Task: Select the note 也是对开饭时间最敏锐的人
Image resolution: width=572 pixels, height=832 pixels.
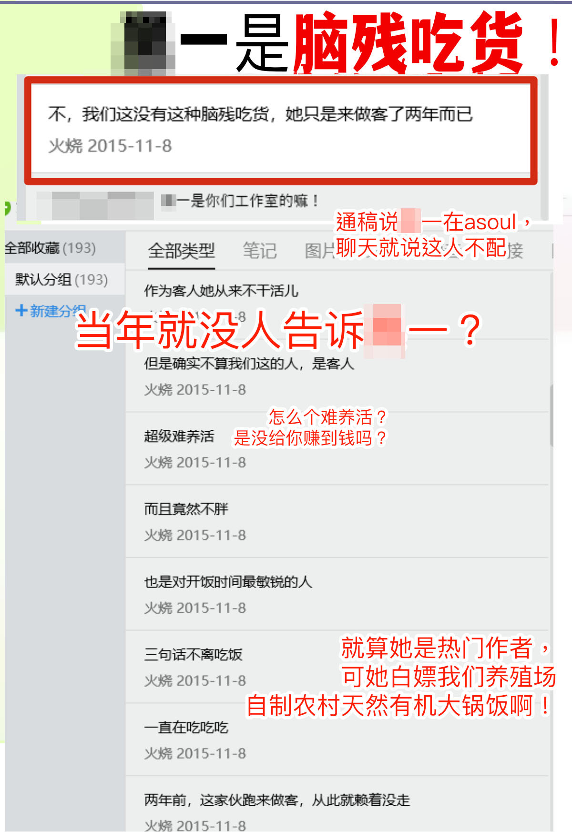Action: click(x=337, y=594)
